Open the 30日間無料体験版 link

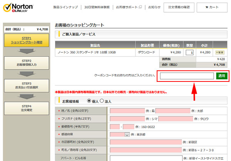[97, 7]
